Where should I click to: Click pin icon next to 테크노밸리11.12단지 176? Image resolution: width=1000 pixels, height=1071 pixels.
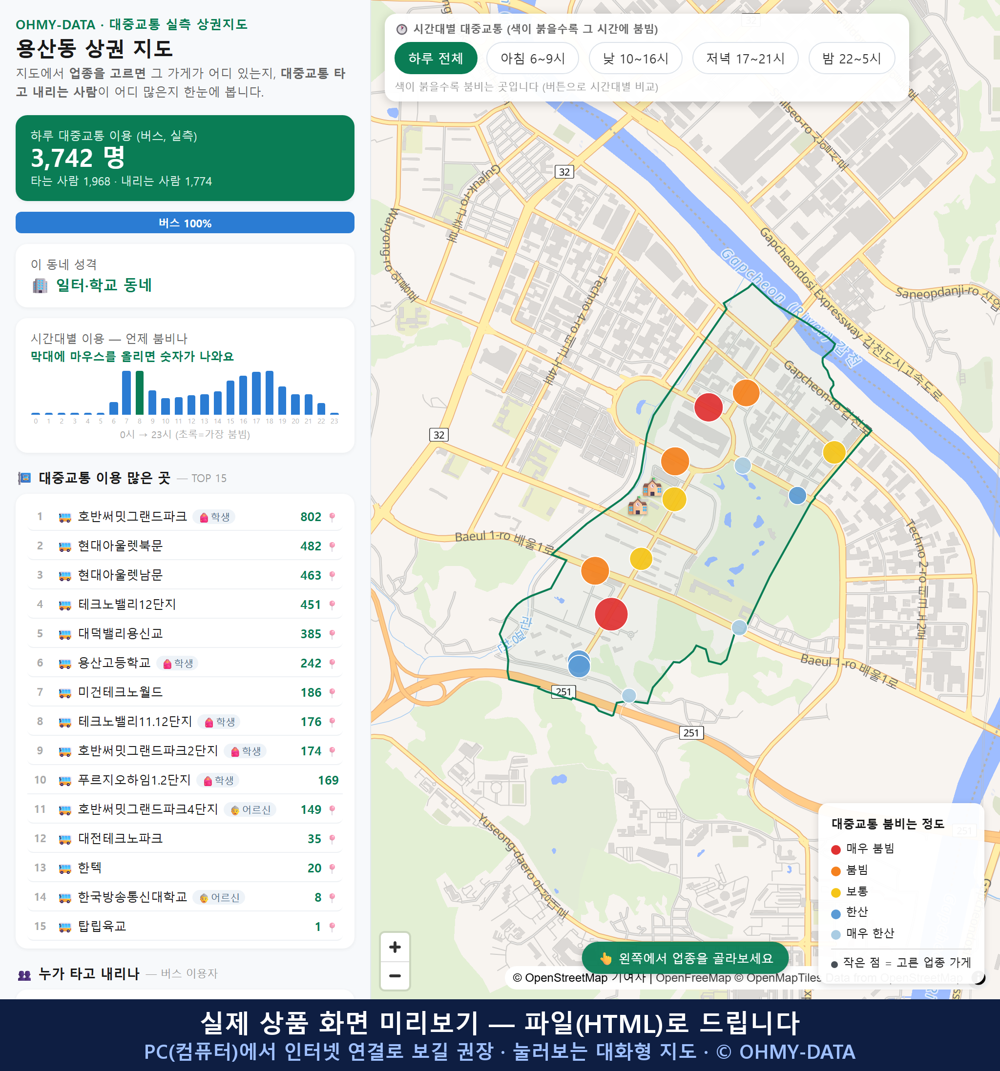pyautogui.click(x=332, y=722)
